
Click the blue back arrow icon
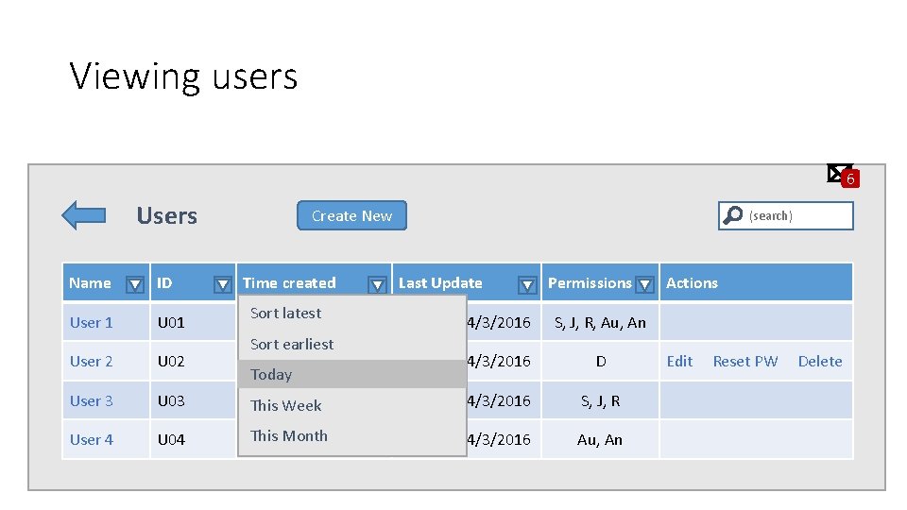(x=83, y=215)
